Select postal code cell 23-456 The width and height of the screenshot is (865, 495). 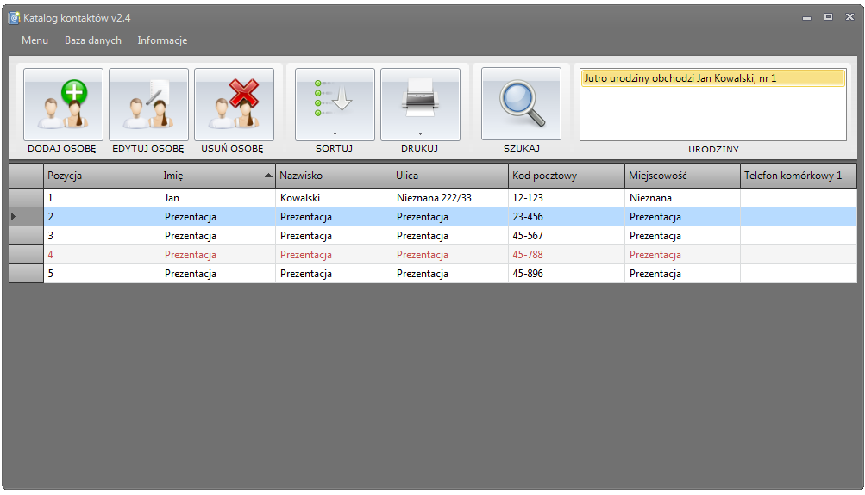point(567,217)
